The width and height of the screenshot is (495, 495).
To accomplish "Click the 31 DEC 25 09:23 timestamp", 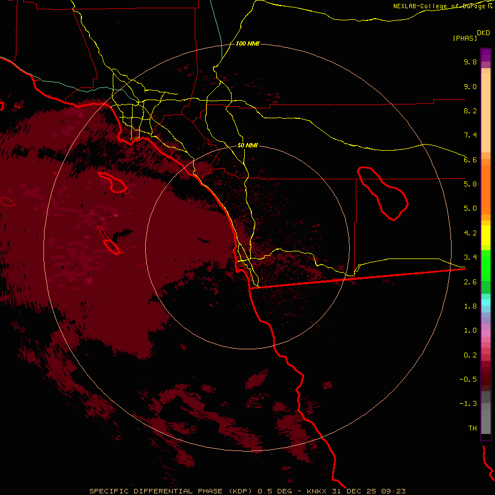I will tap(369, 491).
